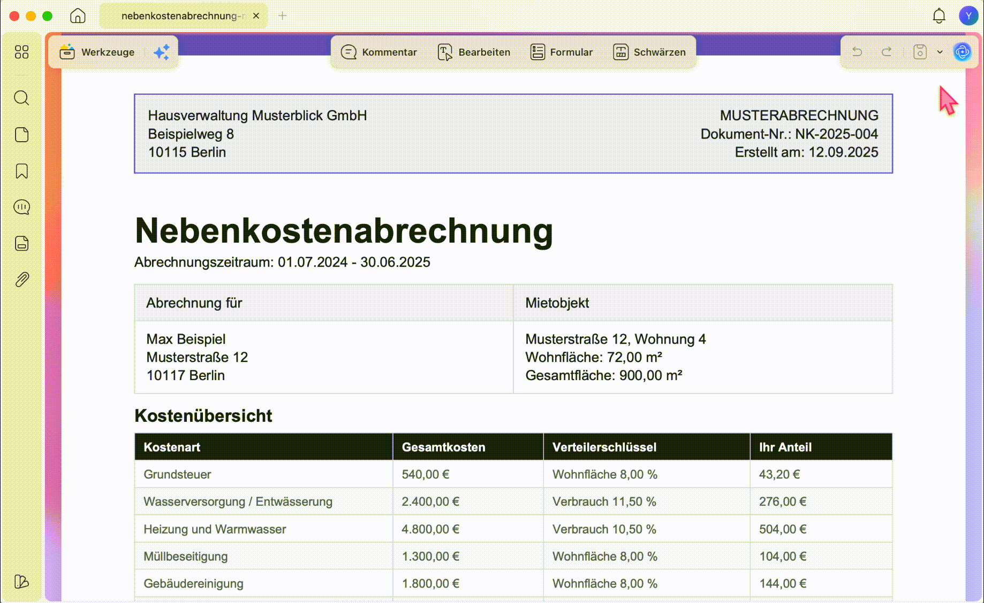The width and height of the screenshot is (984, 603).
Task: Click the bottom sidebar book icon
Action: (x=21, y=582)
